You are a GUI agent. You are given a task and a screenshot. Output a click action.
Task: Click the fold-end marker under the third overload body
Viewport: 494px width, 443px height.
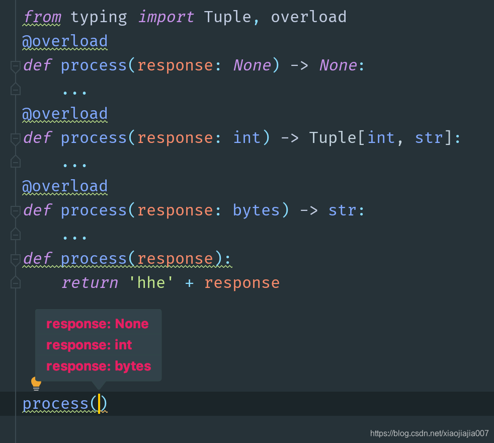[15, 234]
